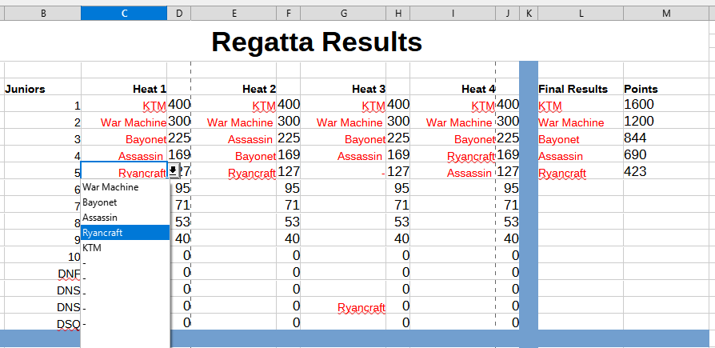Screen dimensions: 715x348
Task: Click the column M header
Action: click(668, 14)
